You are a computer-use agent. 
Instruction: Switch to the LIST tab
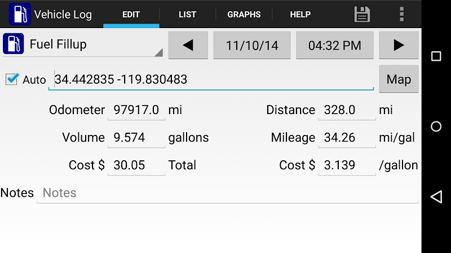pos(187,14)
